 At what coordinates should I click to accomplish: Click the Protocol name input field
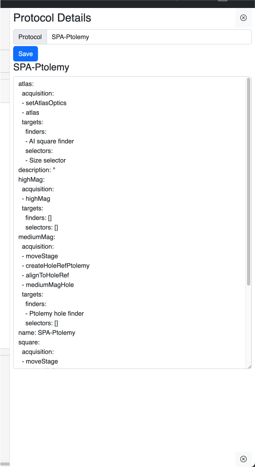point(149,37)
